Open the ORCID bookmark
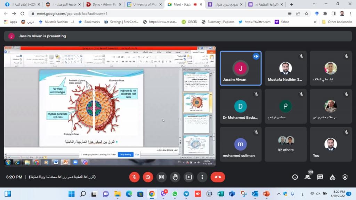This screenshot has height=200, width=356. pos(189,22)
